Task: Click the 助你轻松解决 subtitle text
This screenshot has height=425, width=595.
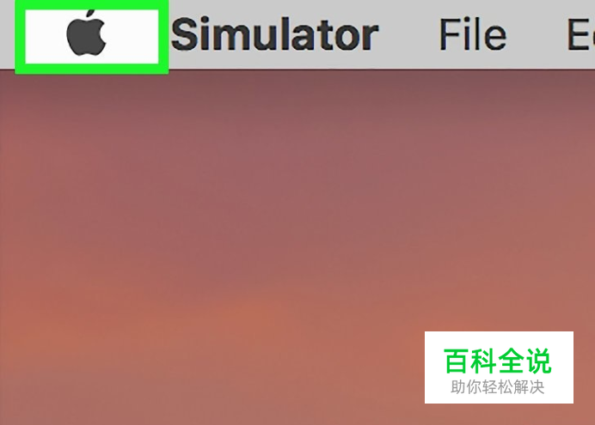Action: 498,387
